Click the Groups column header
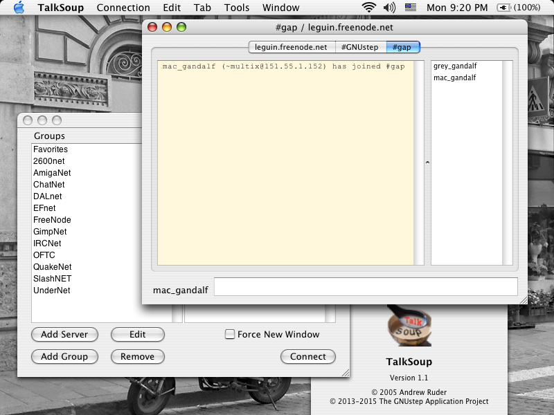This screenshot has height=415, width=554. 49,136
